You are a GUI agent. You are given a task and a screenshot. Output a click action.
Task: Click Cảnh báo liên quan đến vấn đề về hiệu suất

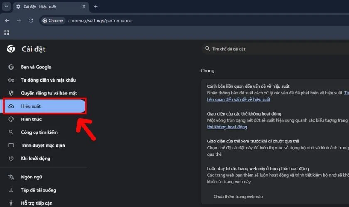248,86
